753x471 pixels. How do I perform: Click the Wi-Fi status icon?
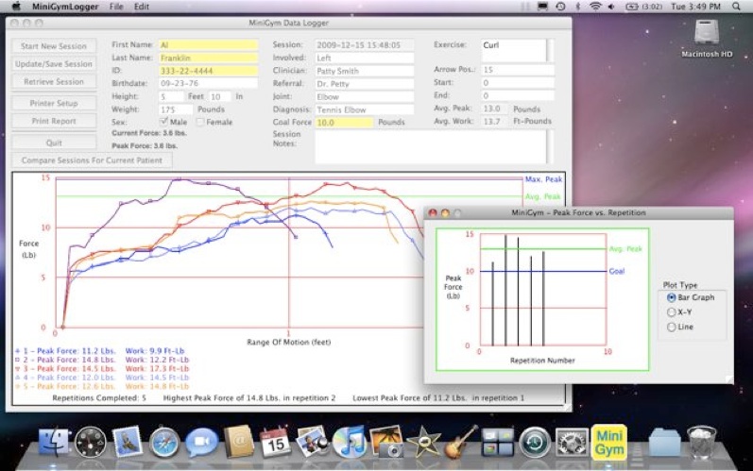coord(595,7)
